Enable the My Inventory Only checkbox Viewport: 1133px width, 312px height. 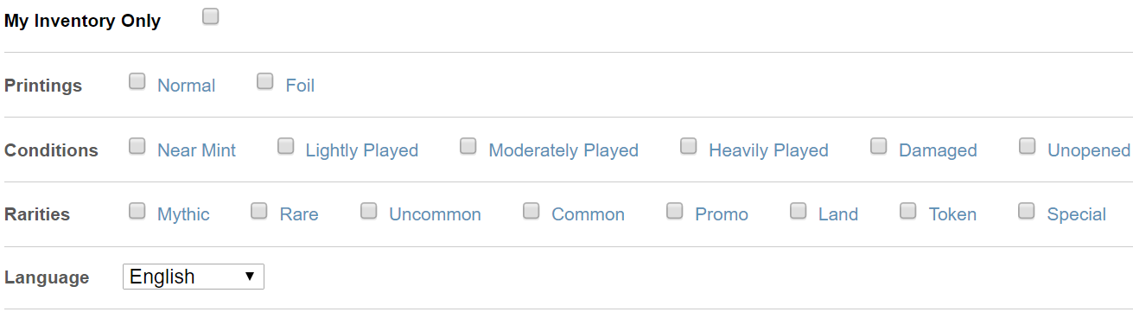[211, 16]
